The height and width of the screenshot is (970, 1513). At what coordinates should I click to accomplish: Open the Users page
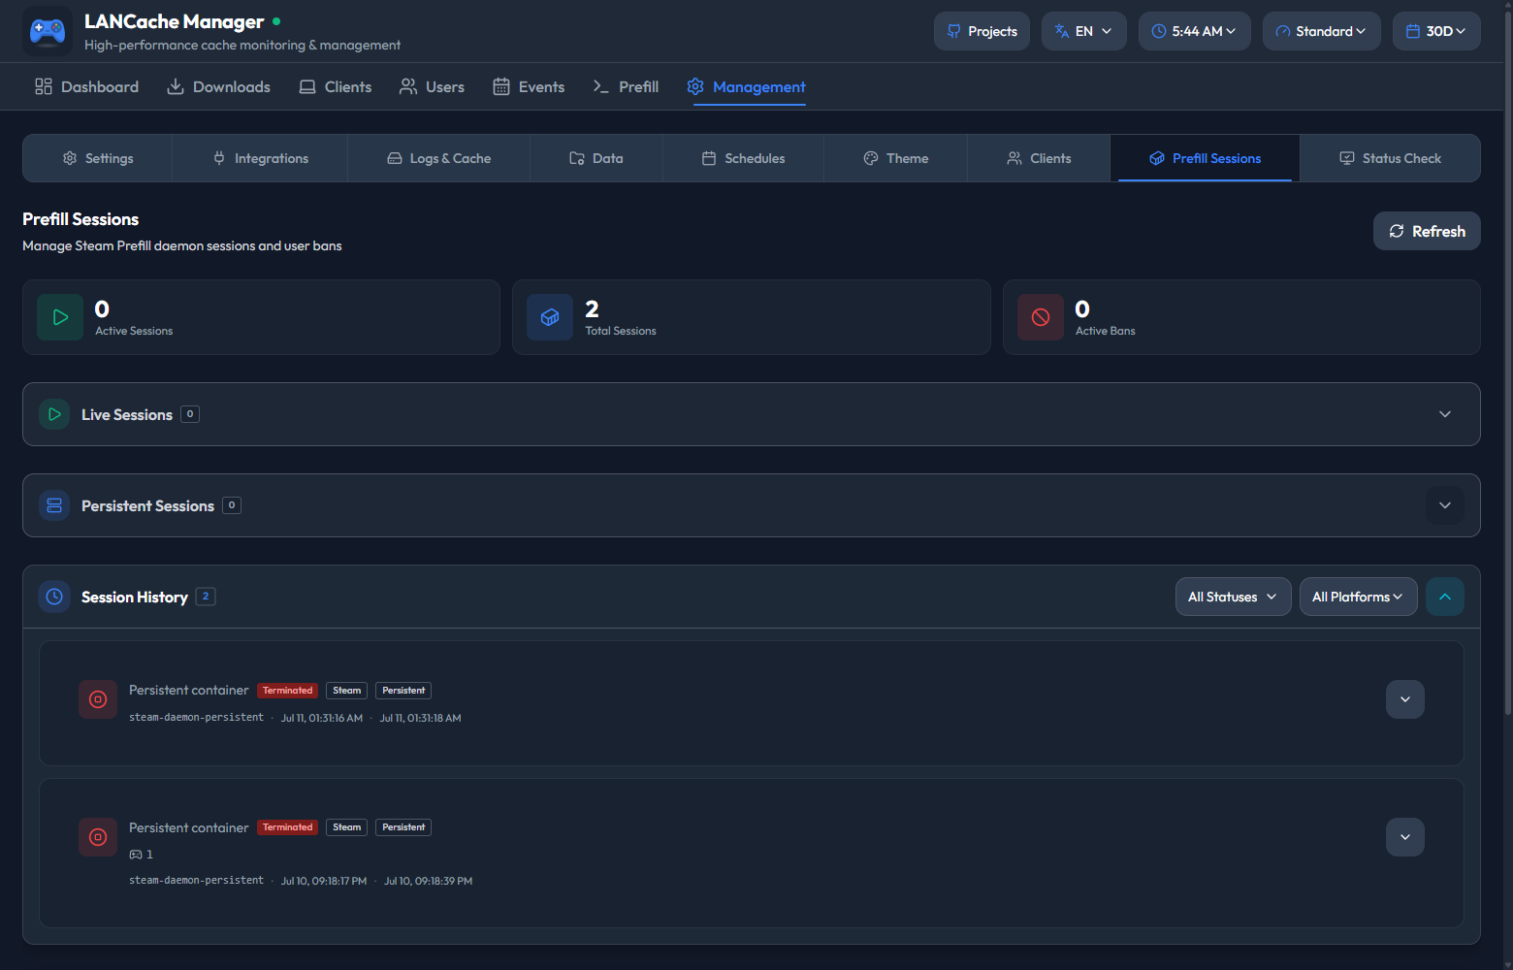pos(432,86)
